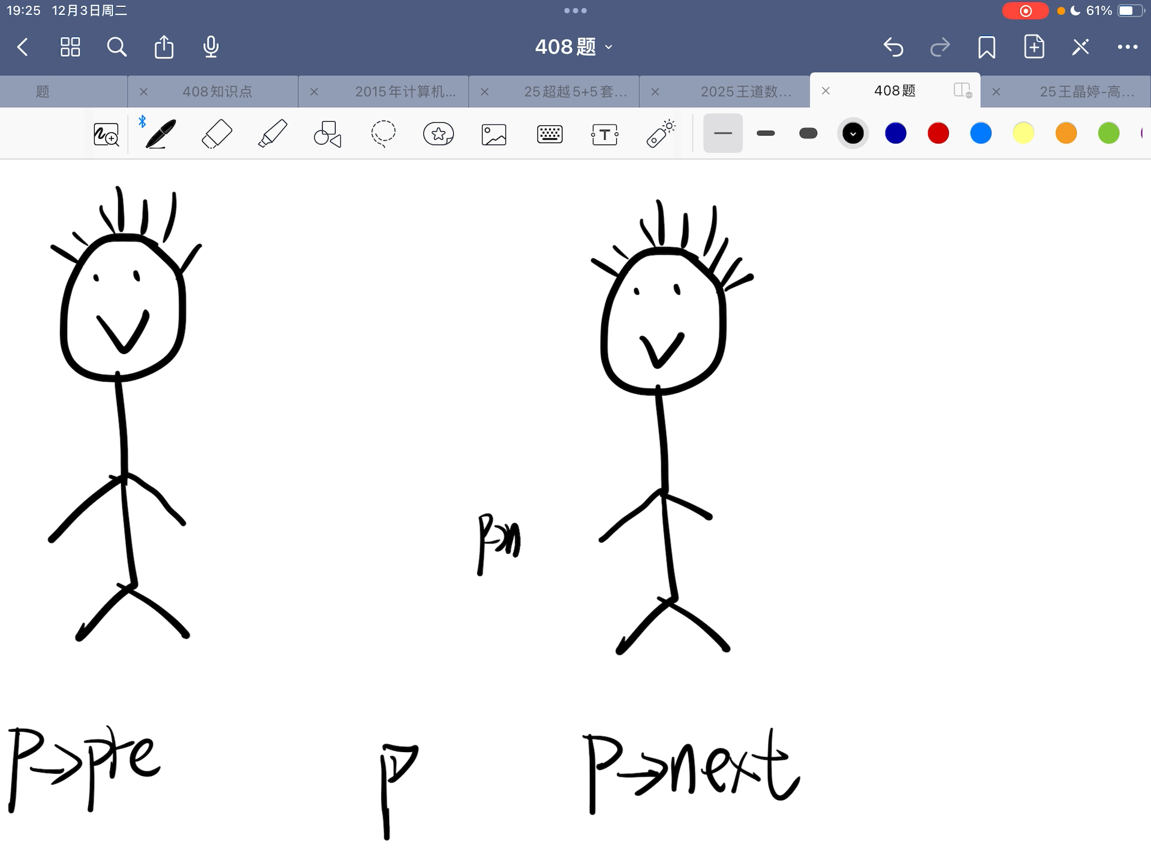Open the more options ellipsis menu
The height and width of the screenshot is (863, 1151).
click(1127, 47)
